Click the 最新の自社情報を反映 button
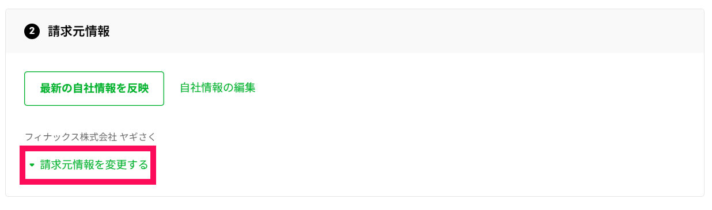Image resolution: width=712 pixels, height=210 pixels. pos(94,89)
